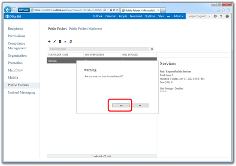
Task: Open browser home icon
Action: (x=218, y=10)
